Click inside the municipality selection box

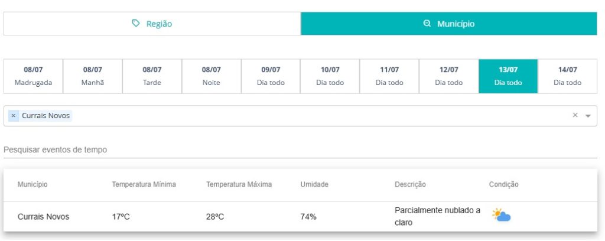pos(300,116)
